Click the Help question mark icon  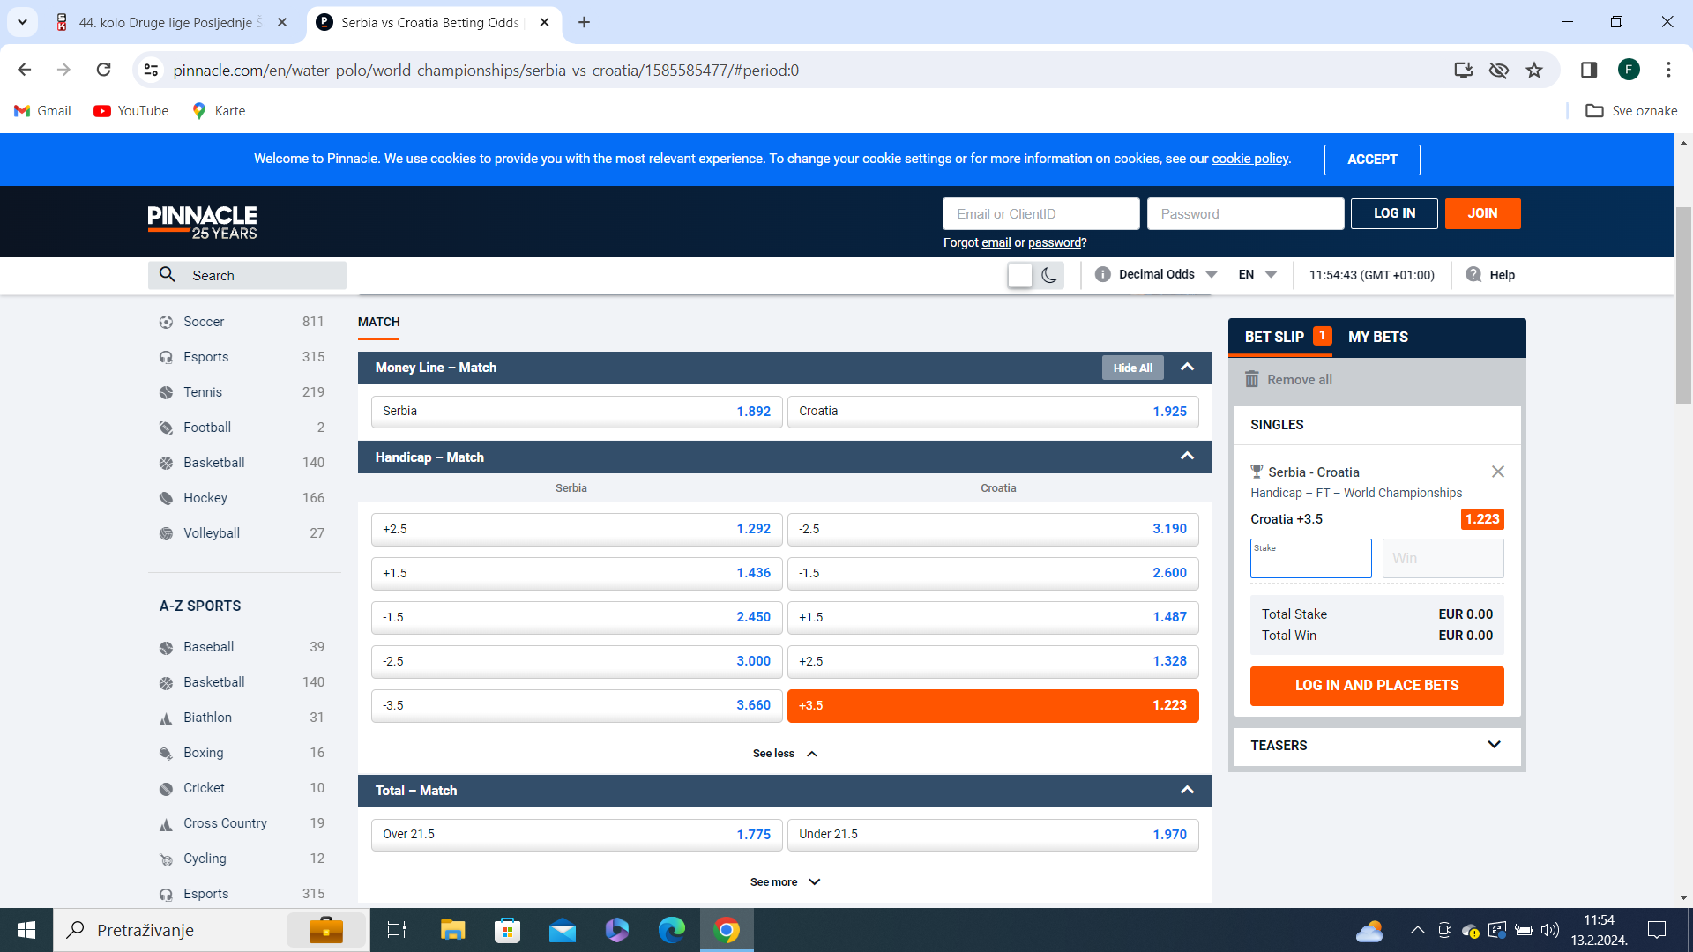pyautogui.click(x=1473, y=275)
